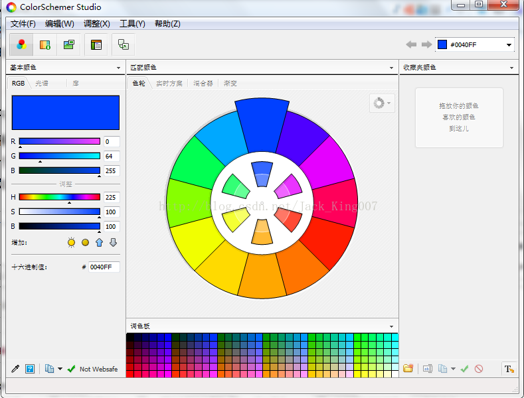This screenshot has width=524, height=398.
Task: Open the 文件(F) menu
Action: pyautogui.click(x=23, y=24)
